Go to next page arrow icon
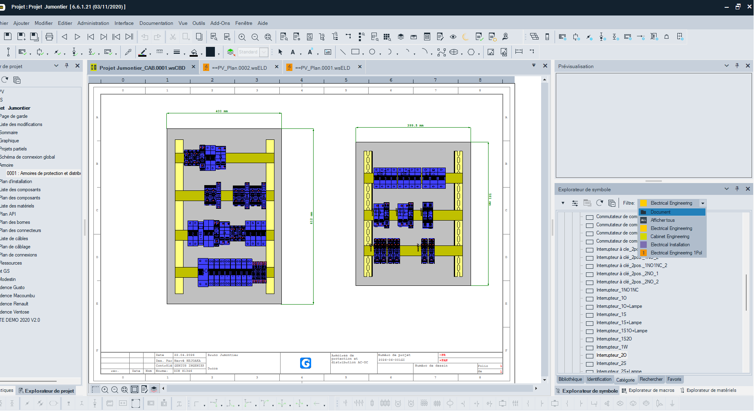The image size is (754, 411). click(77, 37)
